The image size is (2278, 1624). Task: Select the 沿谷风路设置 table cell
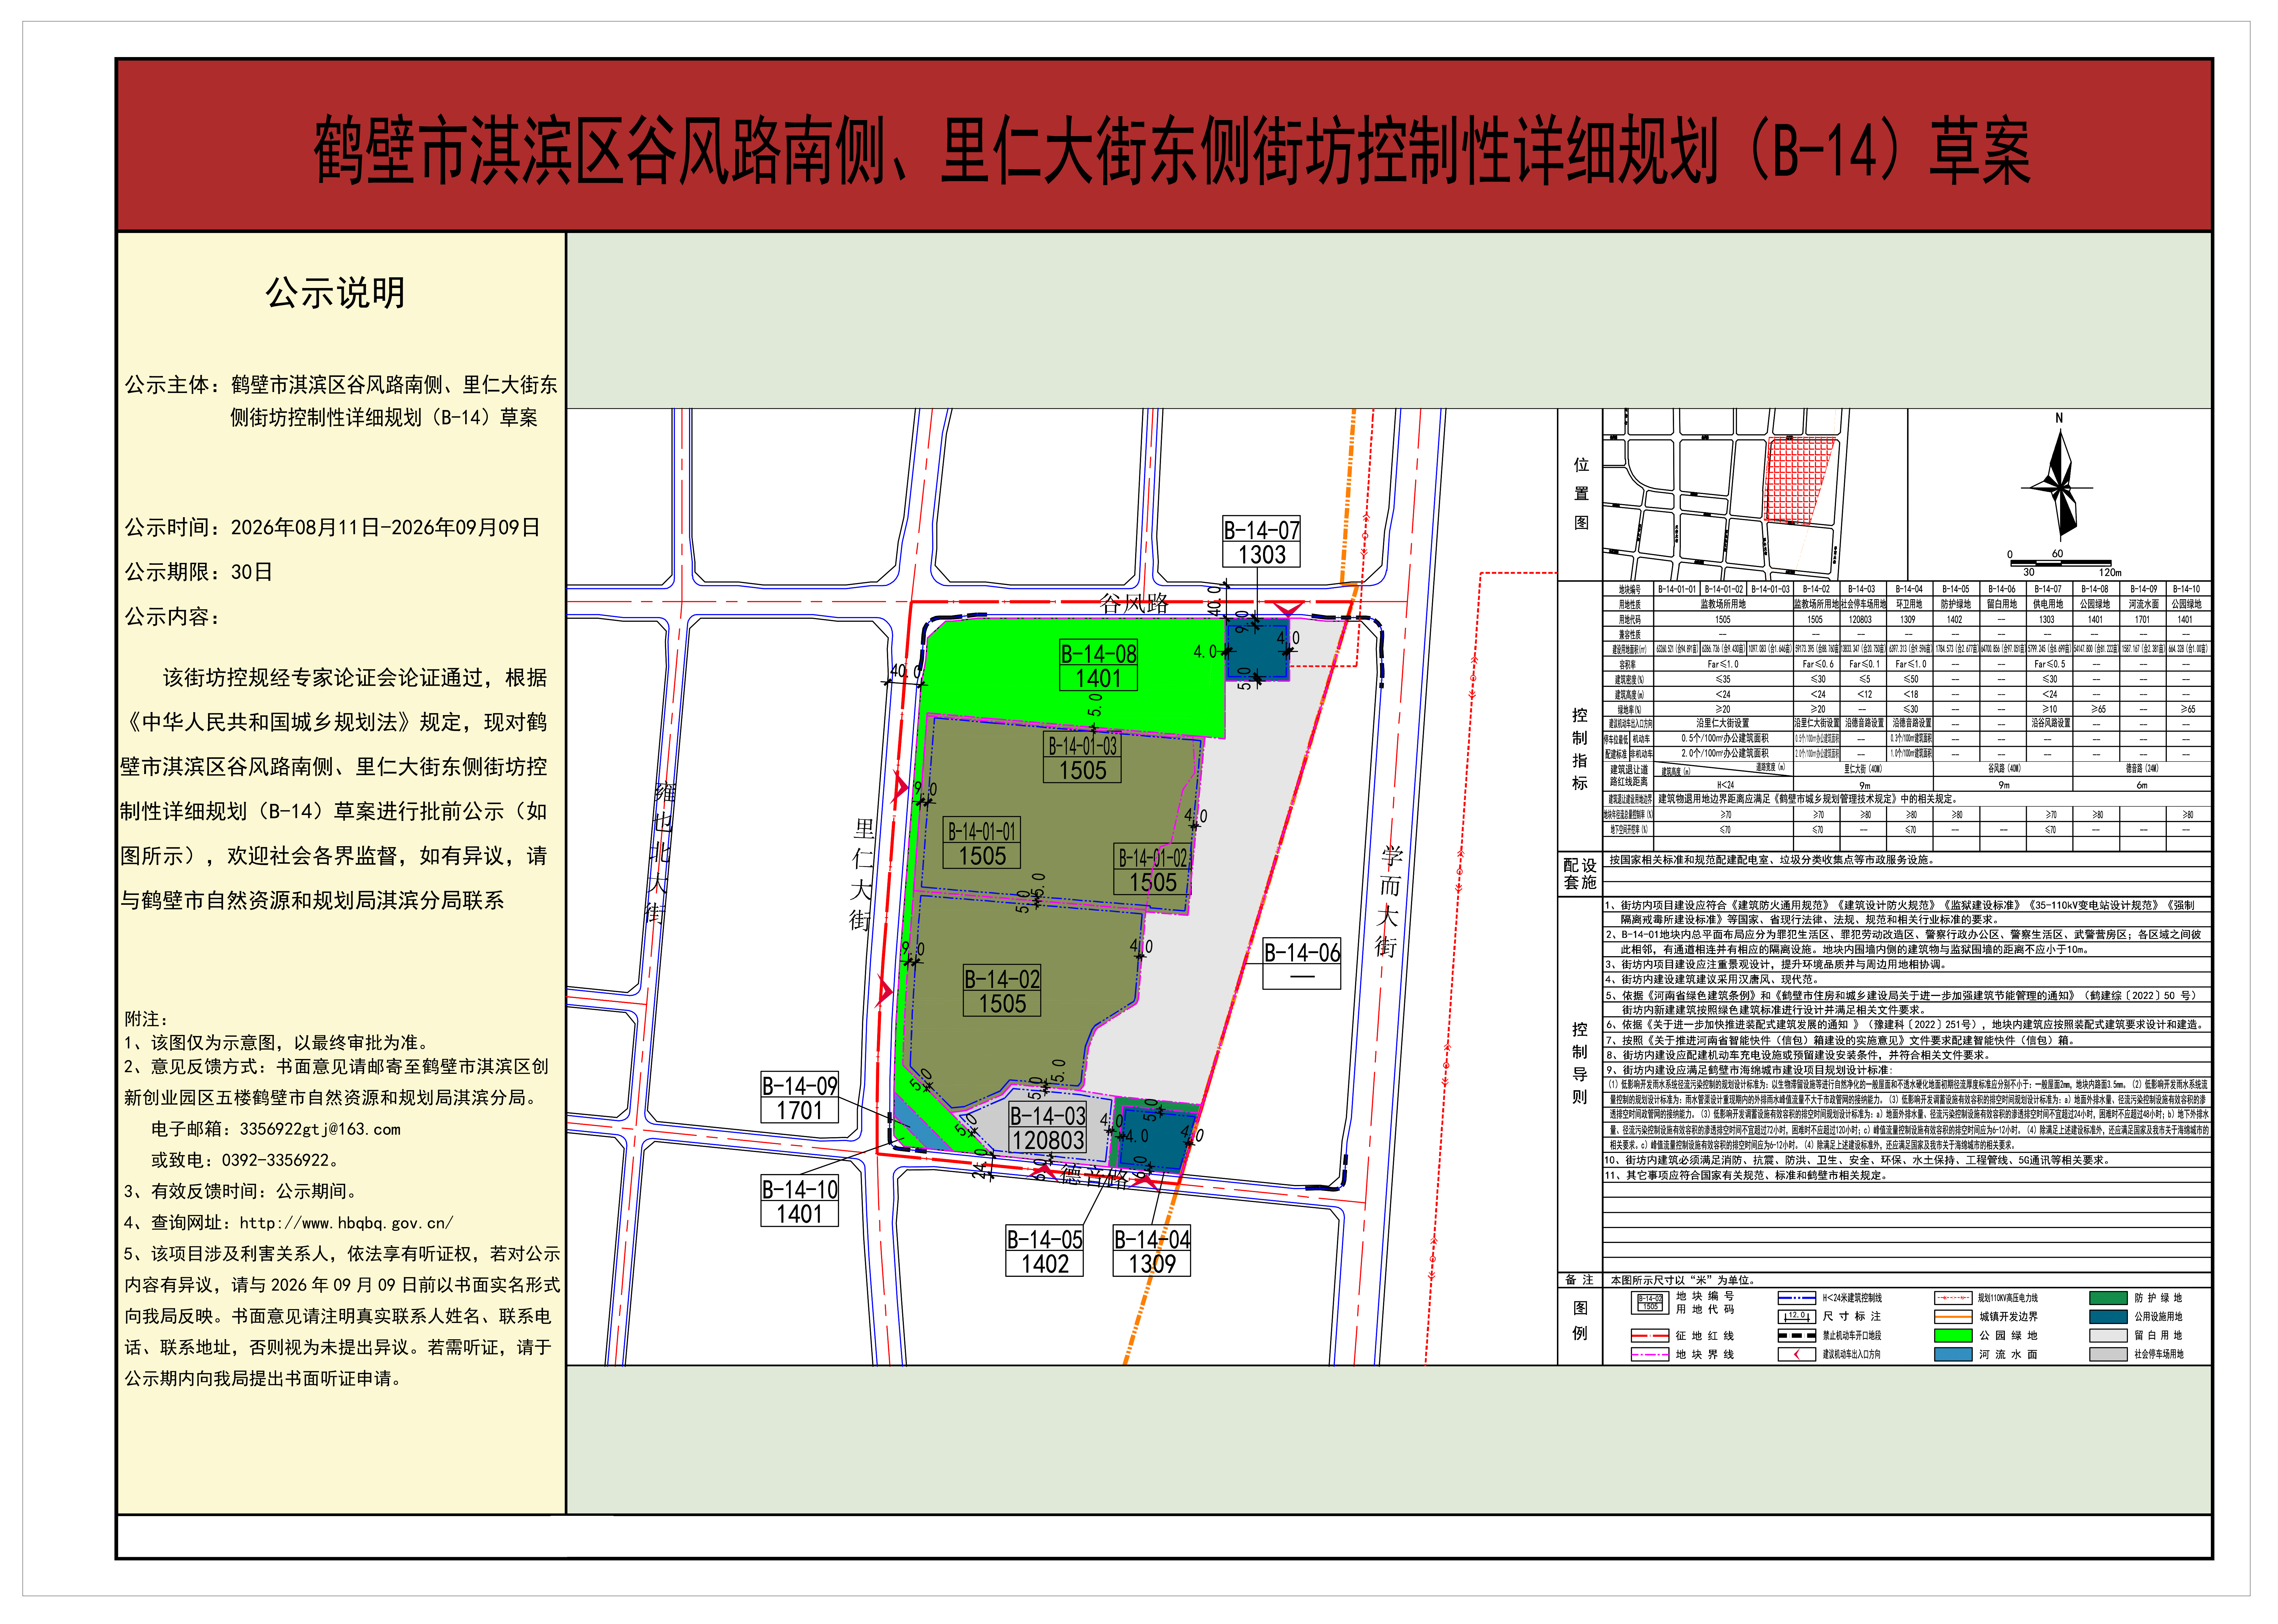point(2050,723)
